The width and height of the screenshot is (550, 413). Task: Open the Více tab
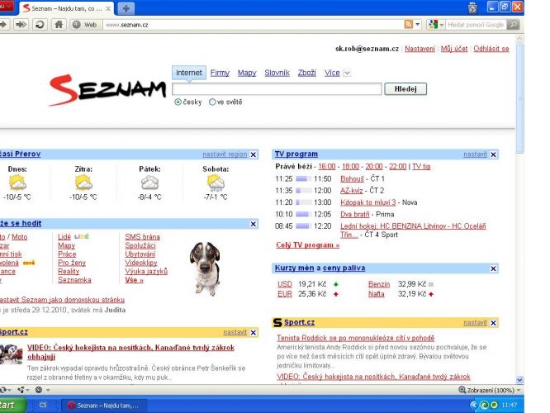pos(332,73)
